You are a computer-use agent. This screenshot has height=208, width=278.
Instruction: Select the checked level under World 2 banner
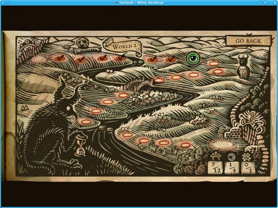click(120, 58)
